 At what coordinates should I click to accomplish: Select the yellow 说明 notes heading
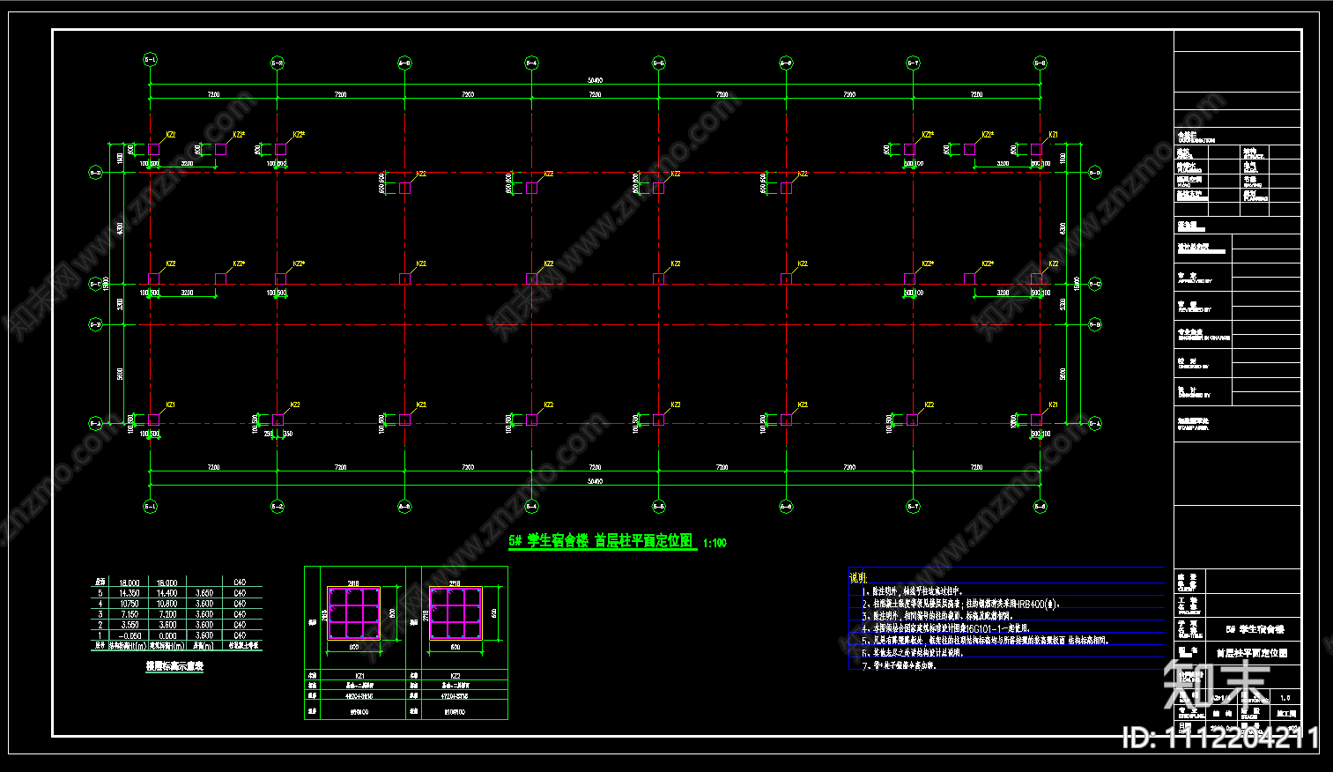click(x=858, y=578)
